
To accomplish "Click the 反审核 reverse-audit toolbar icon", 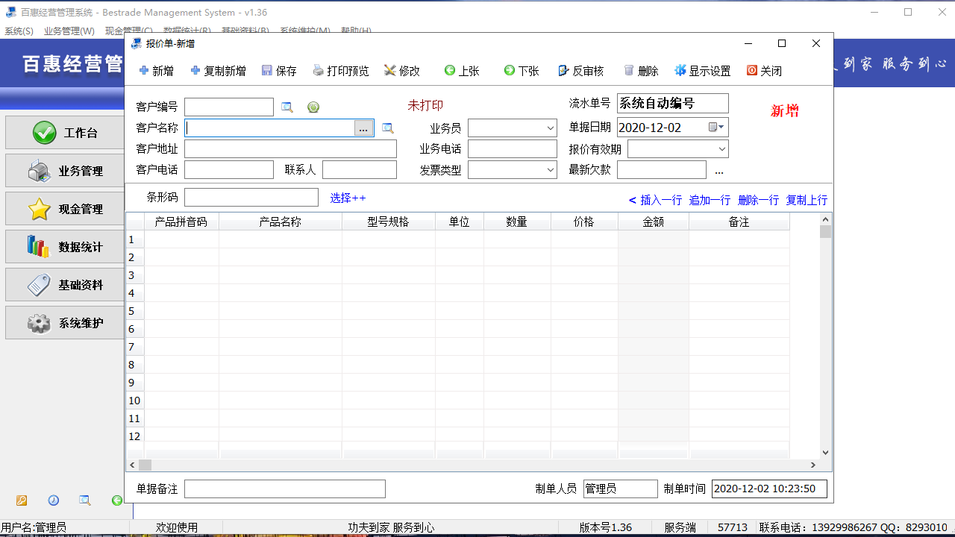I will [580, 71].
